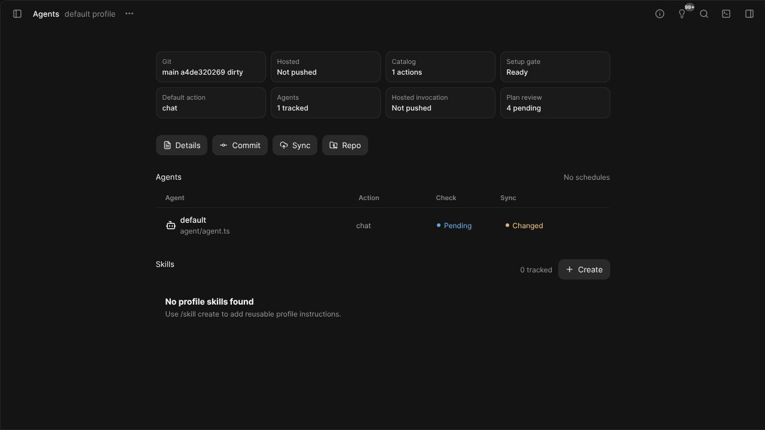Screen dimensions: 765x430
Task: Click the Sync column header
Action: pos(508,198)
